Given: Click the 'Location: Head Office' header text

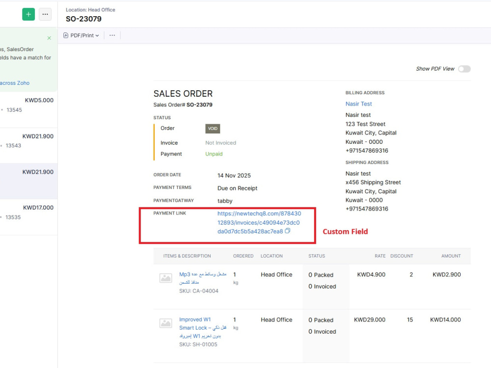Looking at the screenshot, I should [x=90, y=10].
